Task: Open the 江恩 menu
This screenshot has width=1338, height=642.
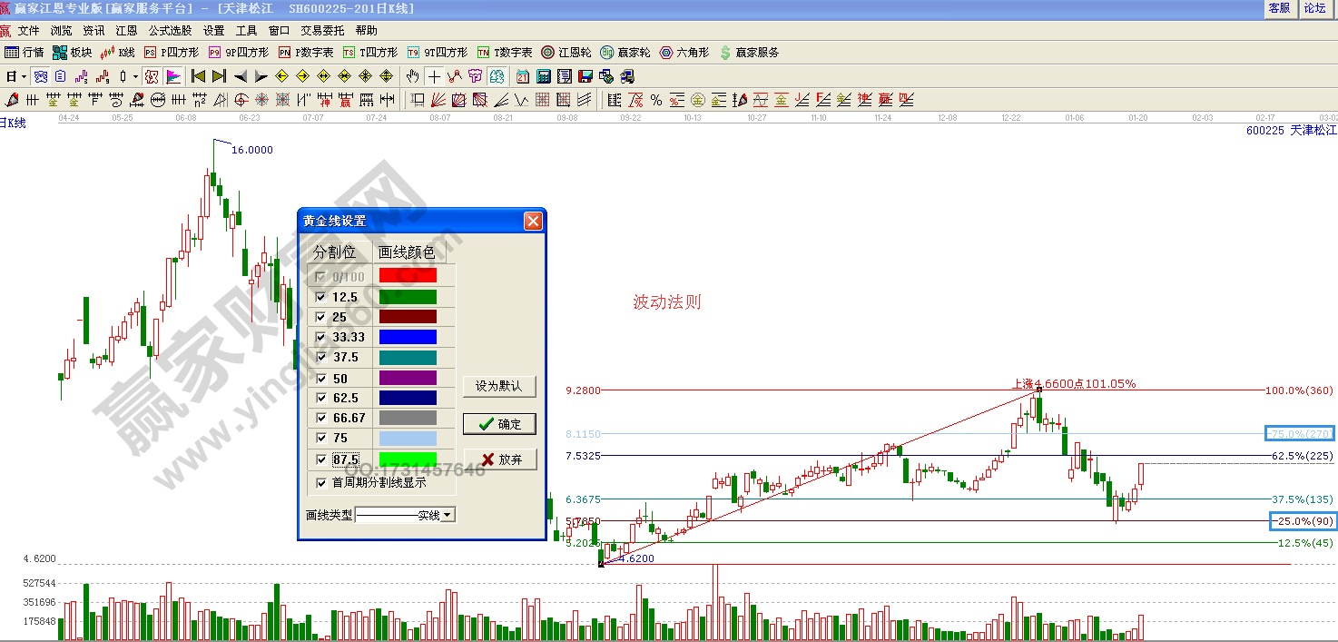Action: (x=126, y=31)
